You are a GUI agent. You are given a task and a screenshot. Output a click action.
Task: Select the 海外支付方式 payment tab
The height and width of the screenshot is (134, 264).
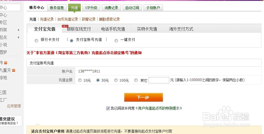click(x=181, y=29)
